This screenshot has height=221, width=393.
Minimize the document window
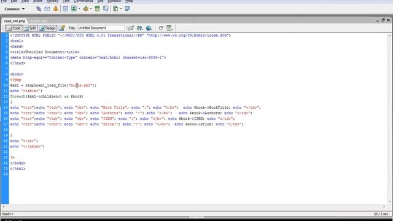click(x=378, y=20)
